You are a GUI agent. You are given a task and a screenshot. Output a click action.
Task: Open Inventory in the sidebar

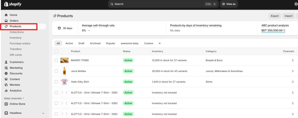pyautogui.click(x=16, y=38)
